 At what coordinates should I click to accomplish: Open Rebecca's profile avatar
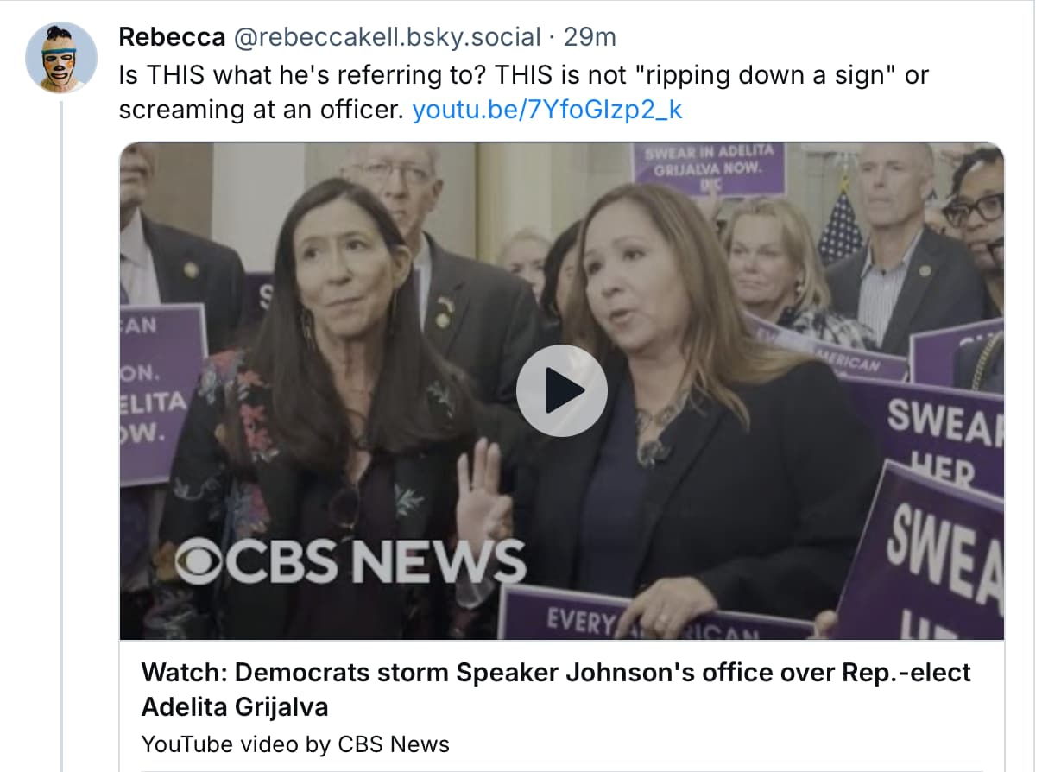pos(61,59)
